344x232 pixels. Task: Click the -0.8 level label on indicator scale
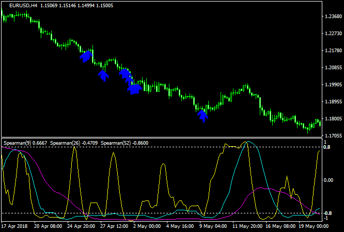(x=327, y=213)
